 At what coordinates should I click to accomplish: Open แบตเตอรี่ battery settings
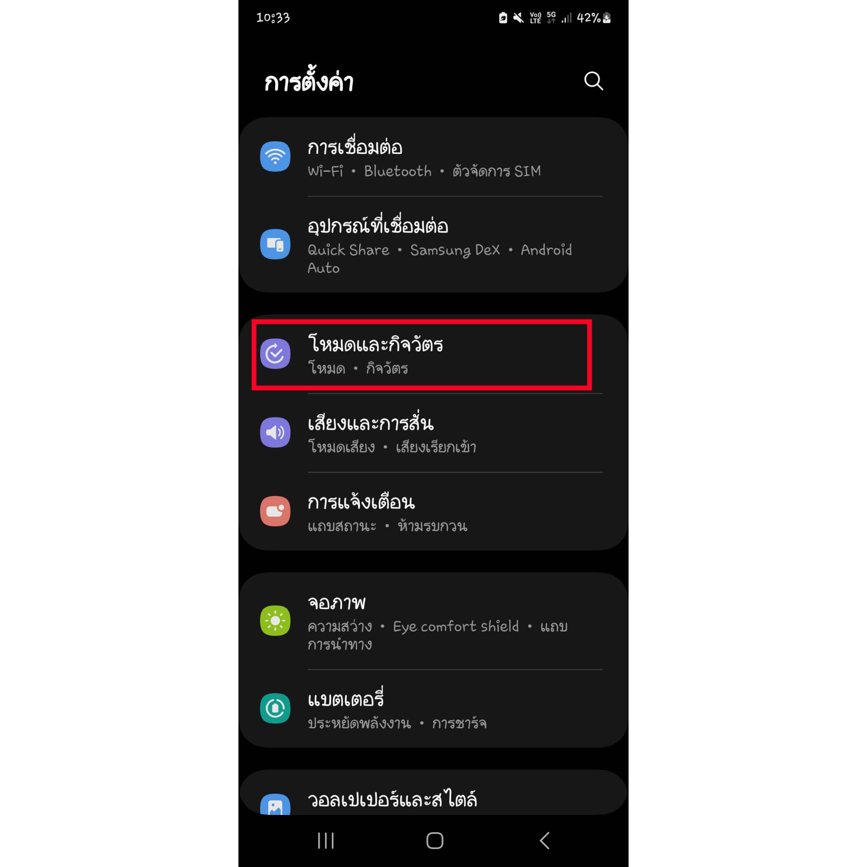pyautogui.click(x=433, y=709)
